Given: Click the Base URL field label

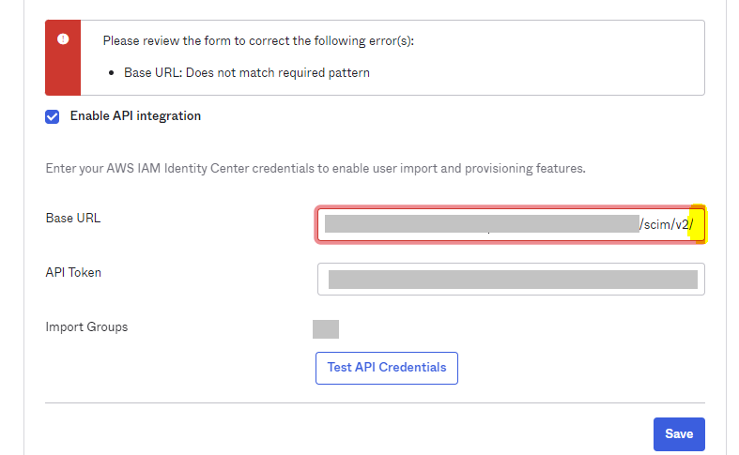Looking at the screenshot, I should click(73, 218).
